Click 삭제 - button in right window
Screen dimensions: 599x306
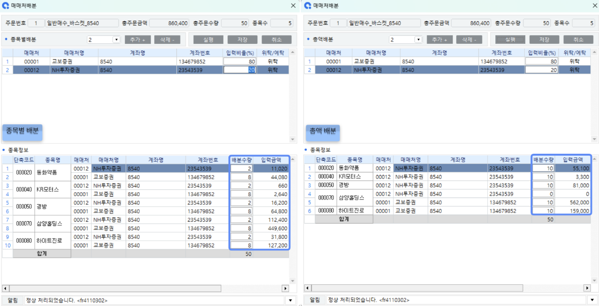tap(469, 40)
